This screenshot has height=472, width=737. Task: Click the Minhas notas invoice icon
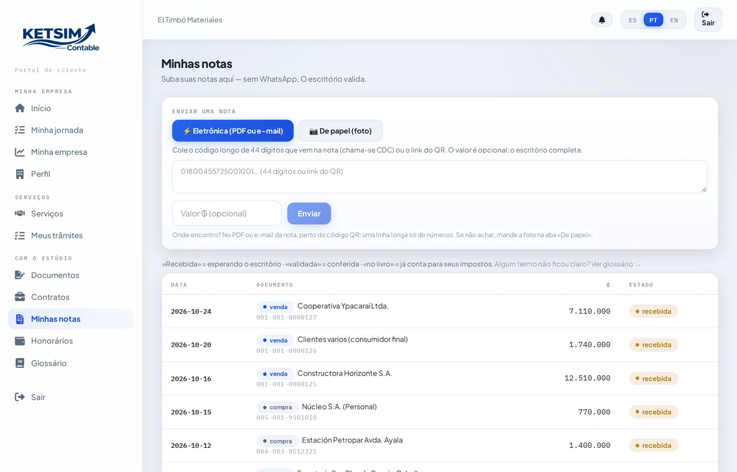[20, 319]
